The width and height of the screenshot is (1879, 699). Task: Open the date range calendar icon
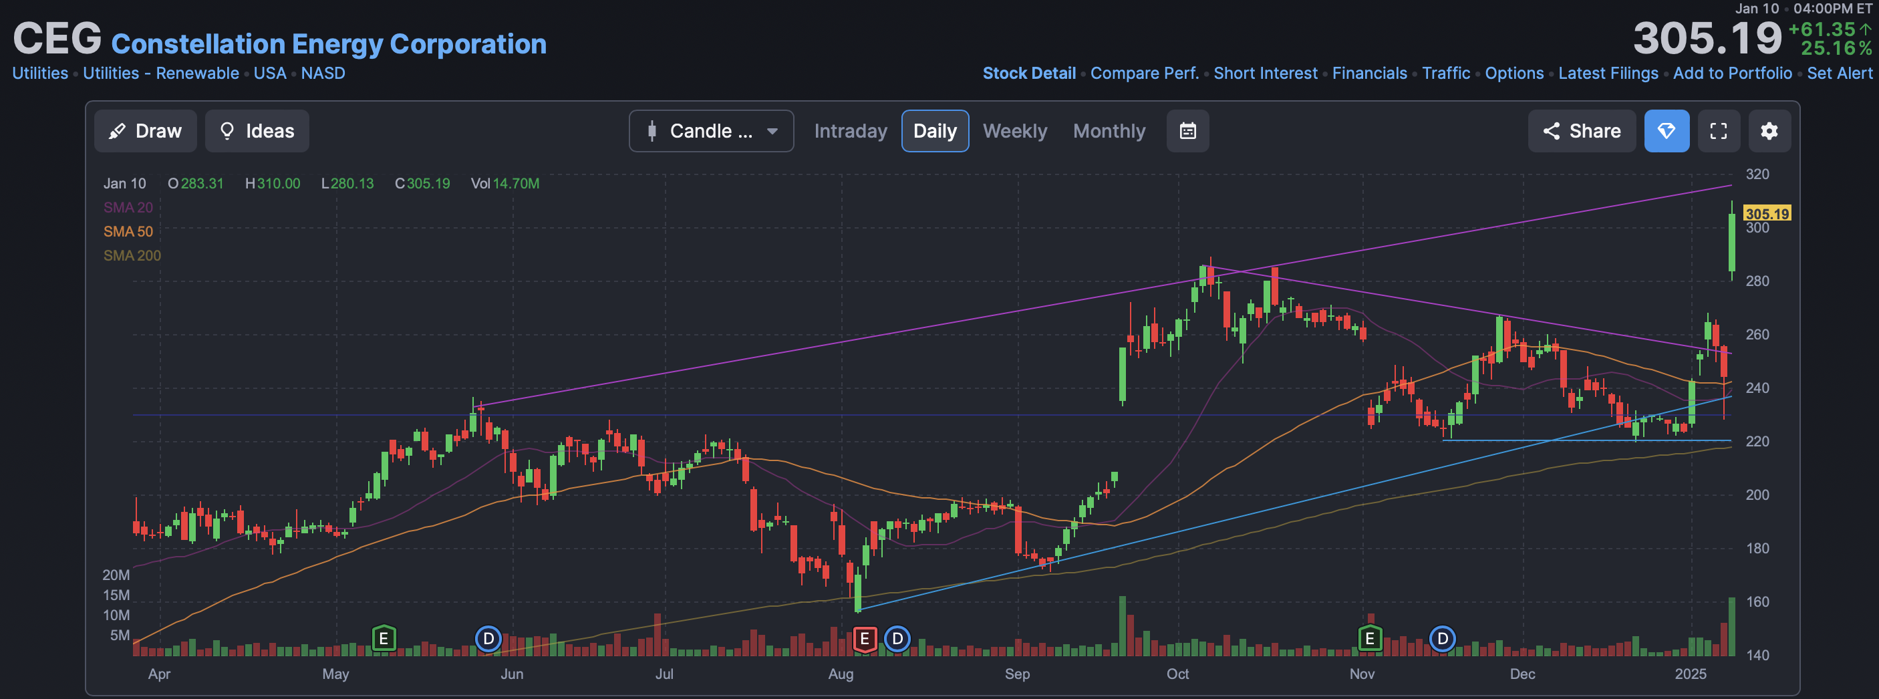click(1187, 132)
